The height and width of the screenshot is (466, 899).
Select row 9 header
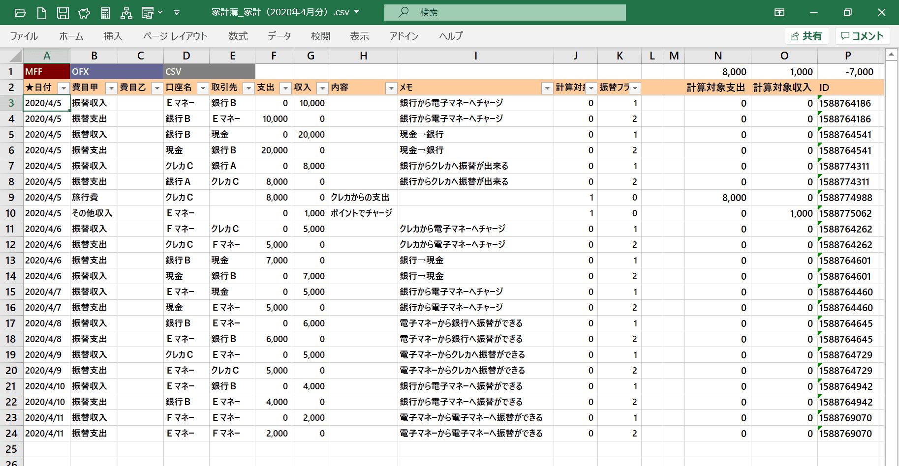[11, 198]
